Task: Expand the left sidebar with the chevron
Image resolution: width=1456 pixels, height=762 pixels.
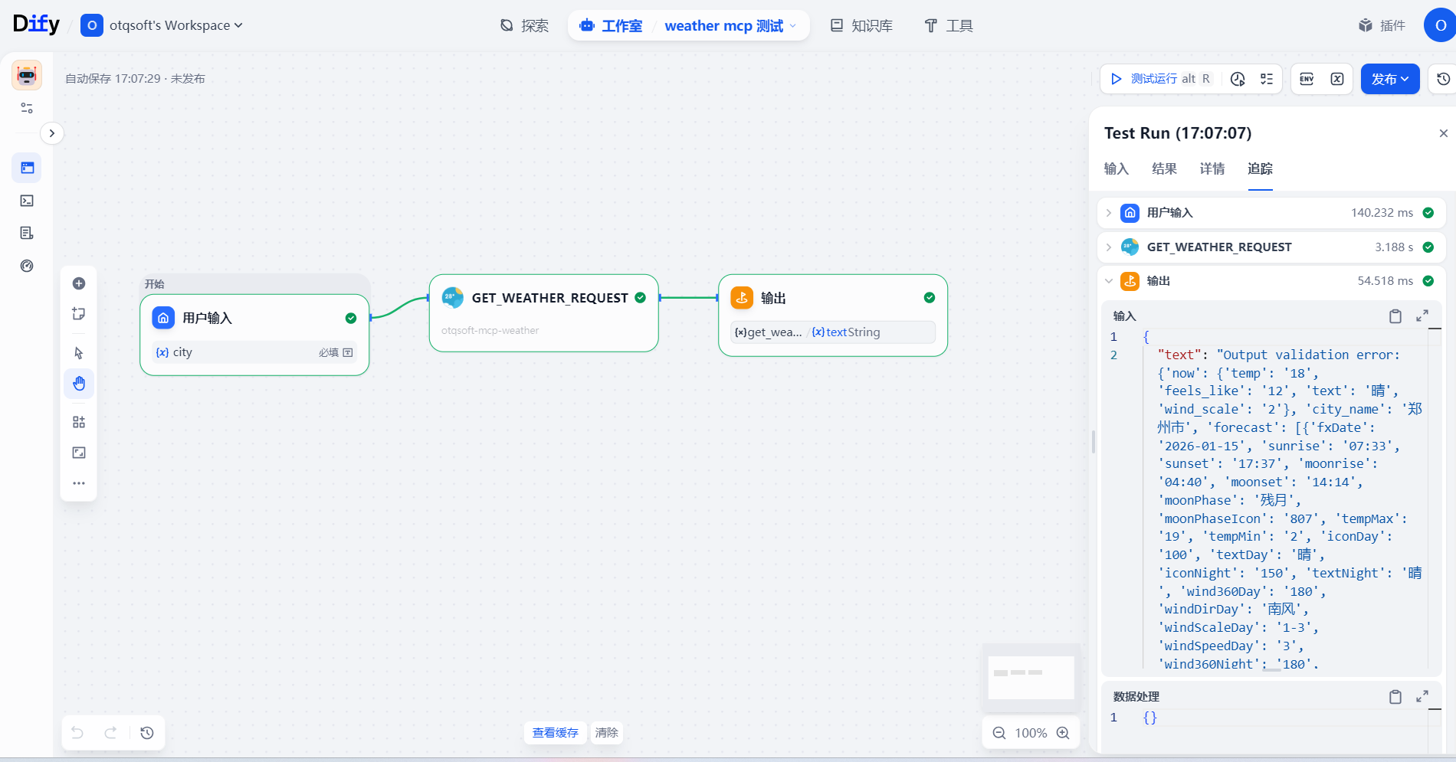Action: [x=52, y=133]
